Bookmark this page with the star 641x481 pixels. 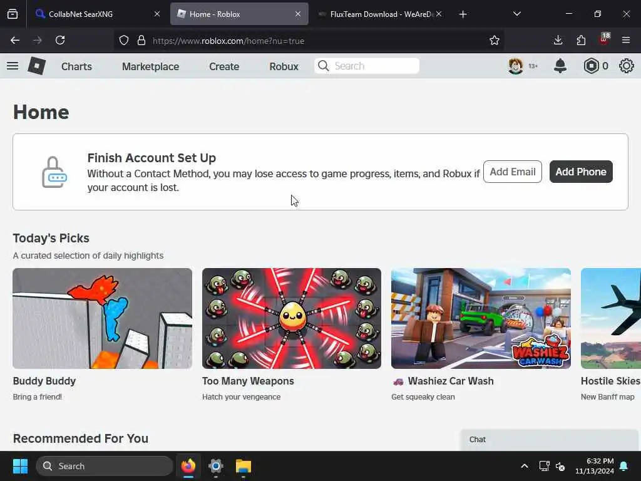click(495, 41)
